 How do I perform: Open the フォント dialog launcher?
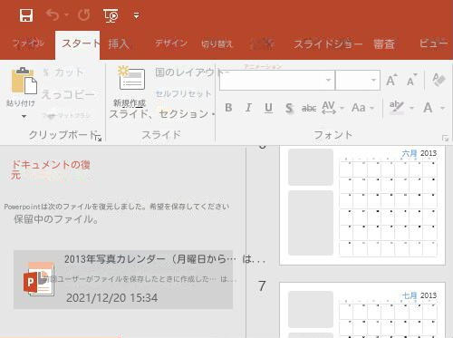[445, 138]
